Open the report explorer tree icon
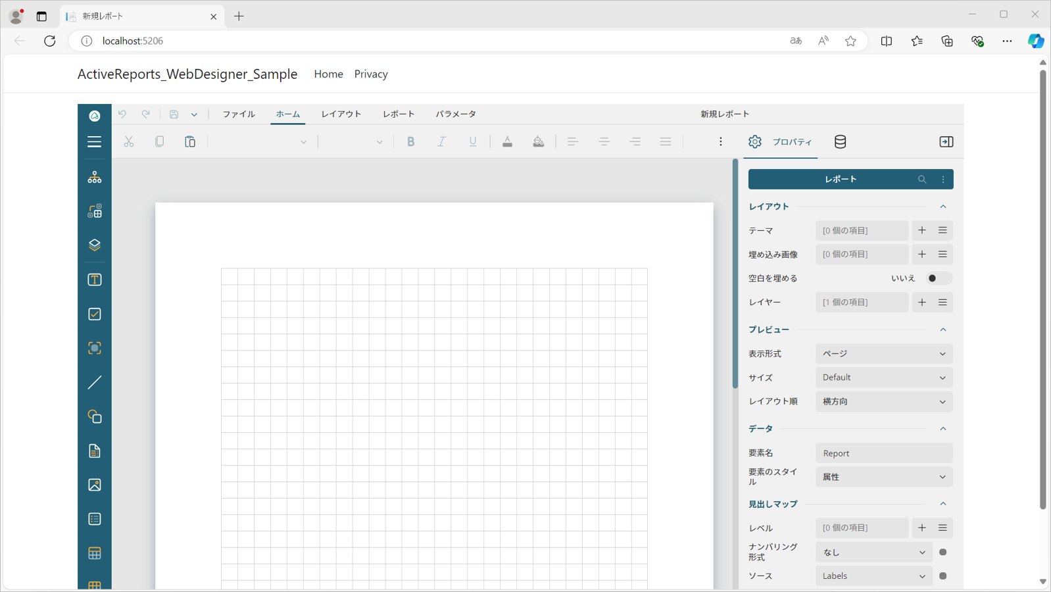1051x592 pixels. 94,177
